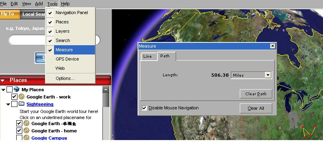The image size is (323, 155).
Task: Open the Sightseeing link
Action: tap(40, 104)
